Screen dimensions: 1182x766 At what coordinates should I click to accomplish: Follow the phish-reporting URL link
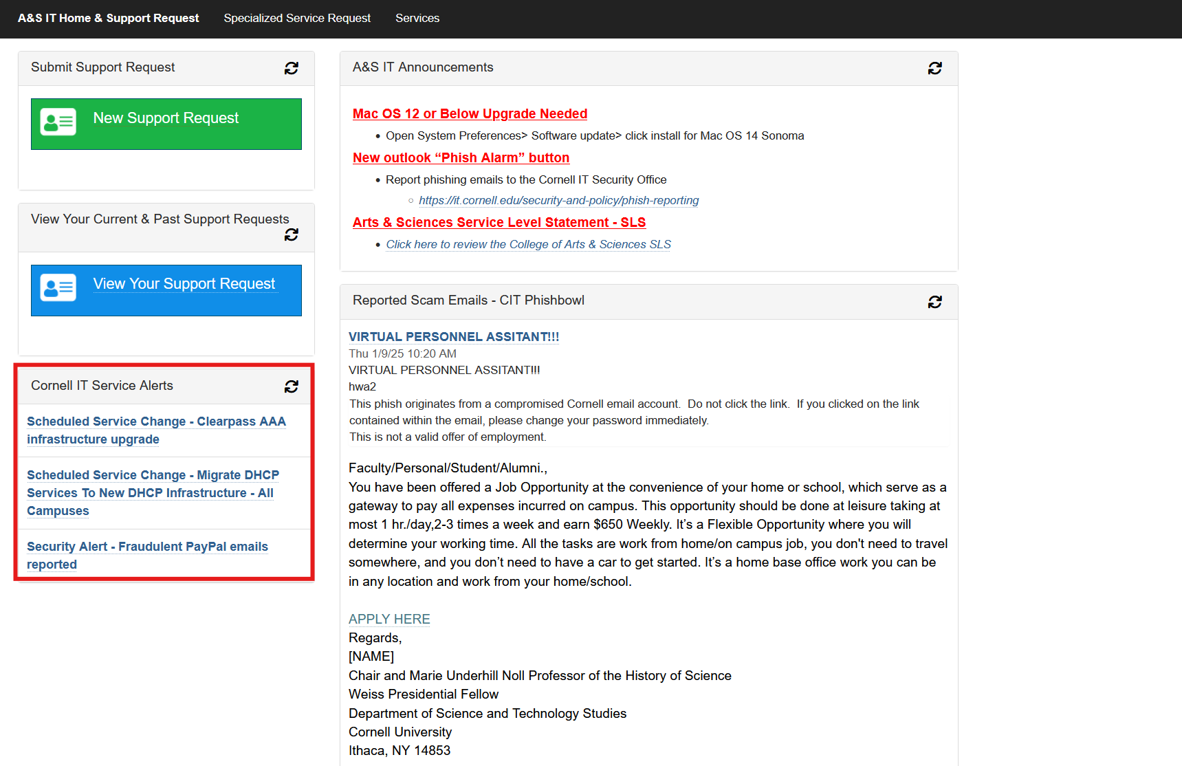coord(558,201)
